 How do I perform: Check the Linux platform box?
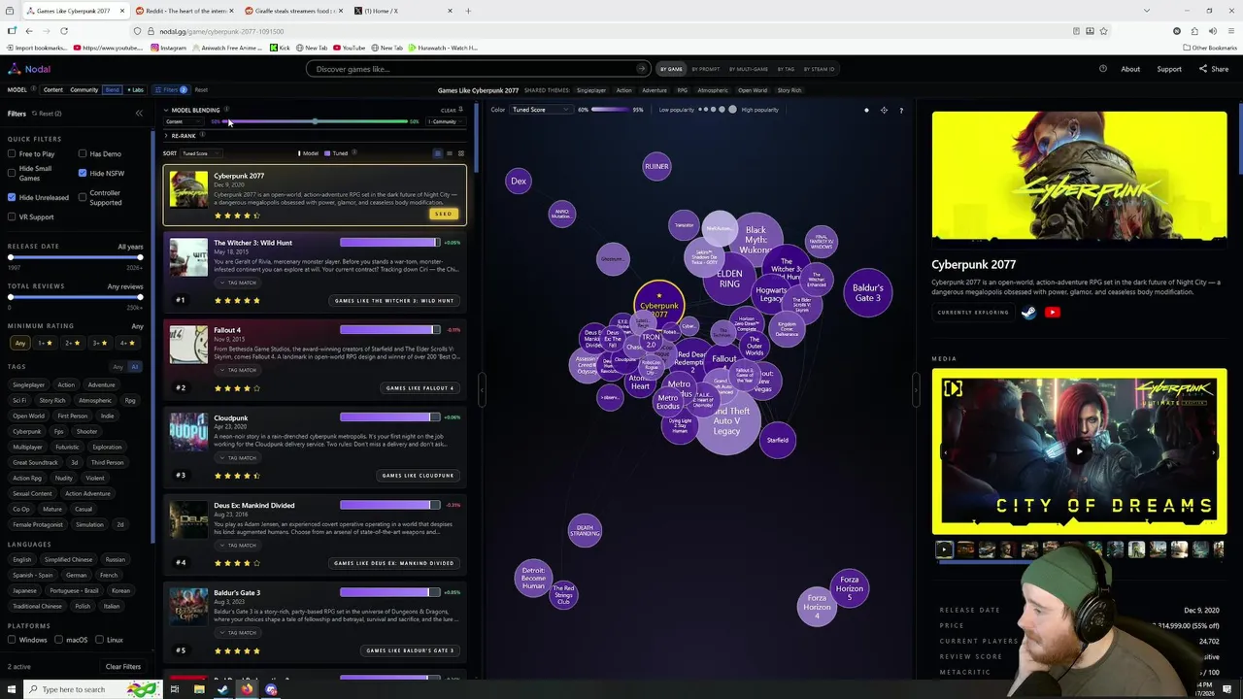tap(100, 640)
